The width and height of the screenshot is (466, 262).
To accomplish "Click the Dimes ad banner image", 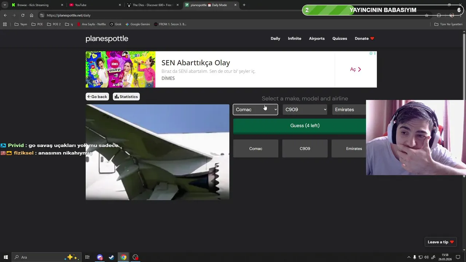I will [x=121, y=69].
